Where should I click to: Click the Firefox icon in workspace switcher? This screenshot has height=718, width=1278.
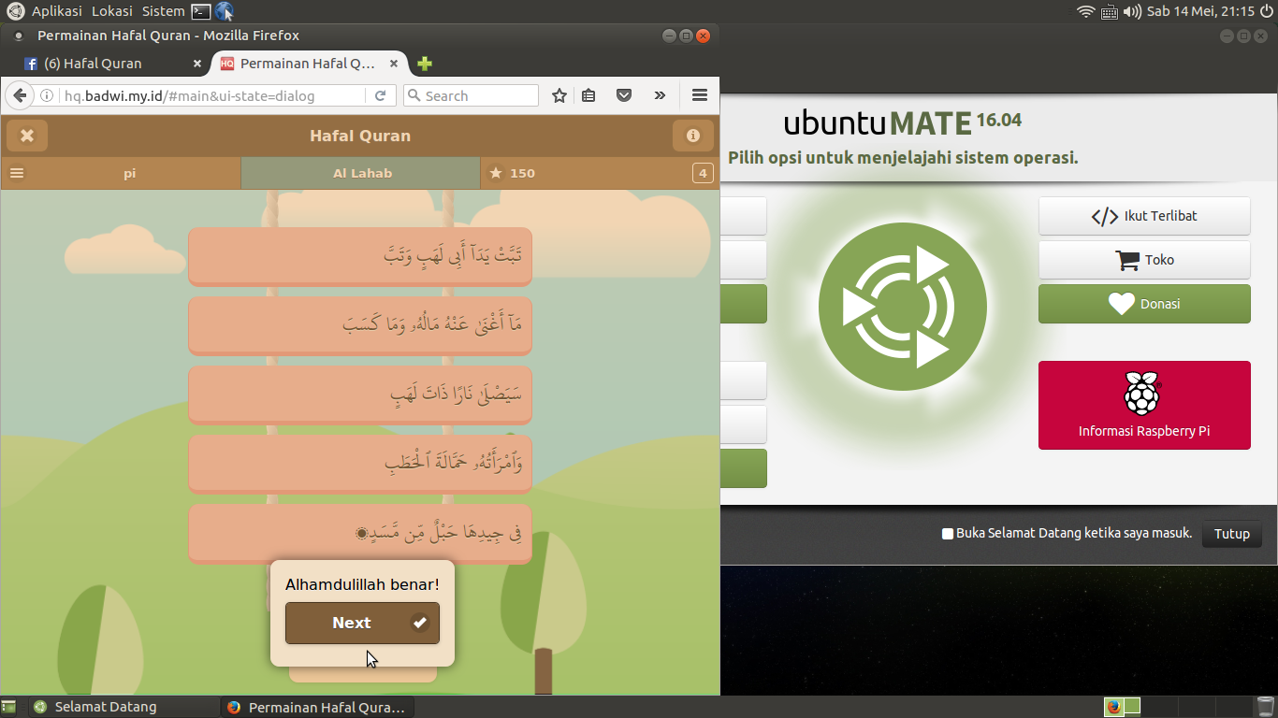[x=1113, y=707]
